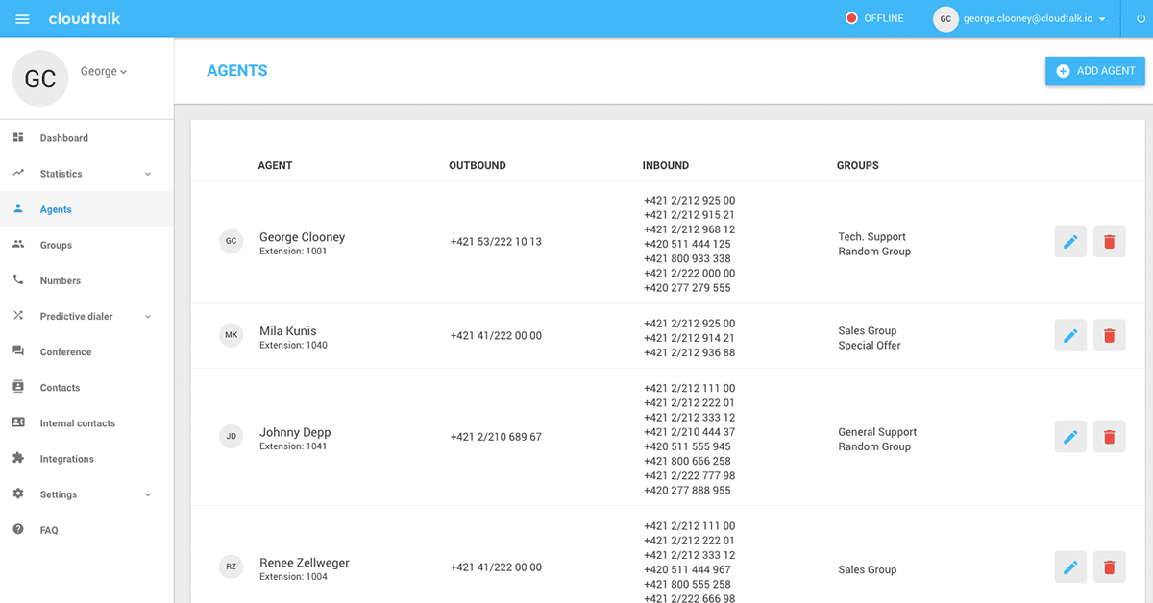
Task: Click the Integrations puzzle icon
Action: pyautogui.click(x=21, y=458)
